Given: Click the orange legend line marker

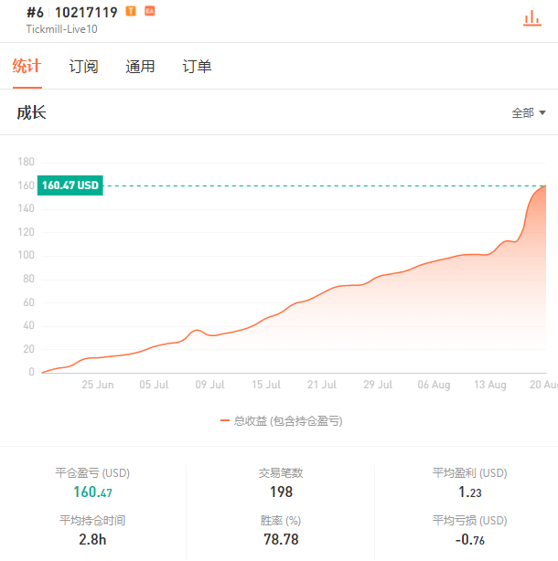Looking at the screenshot, I should [224, 420].
